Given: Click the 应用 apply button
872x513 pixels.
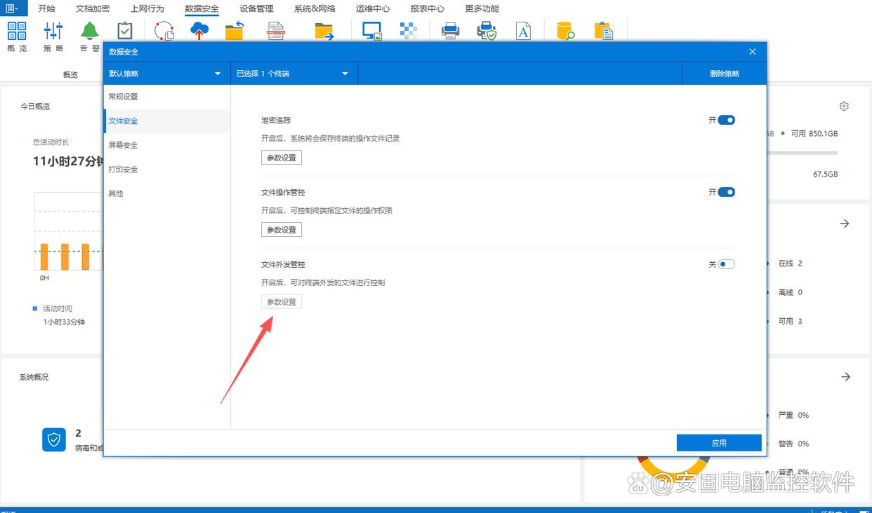Looking at the screenshot, I should coord(719,443).
